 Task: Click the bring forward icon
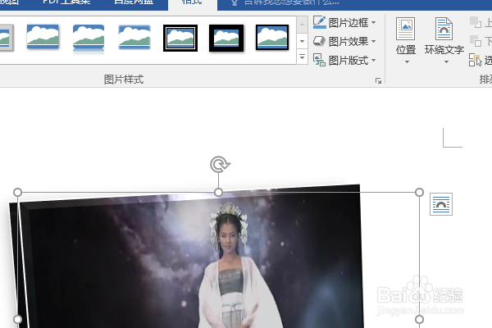(476, 22)
